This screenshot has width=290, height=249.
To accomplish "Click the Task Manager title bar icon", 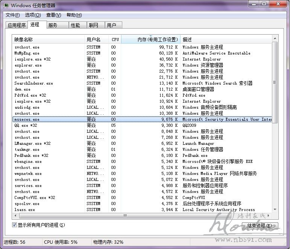I will click(x=6, y=5).
